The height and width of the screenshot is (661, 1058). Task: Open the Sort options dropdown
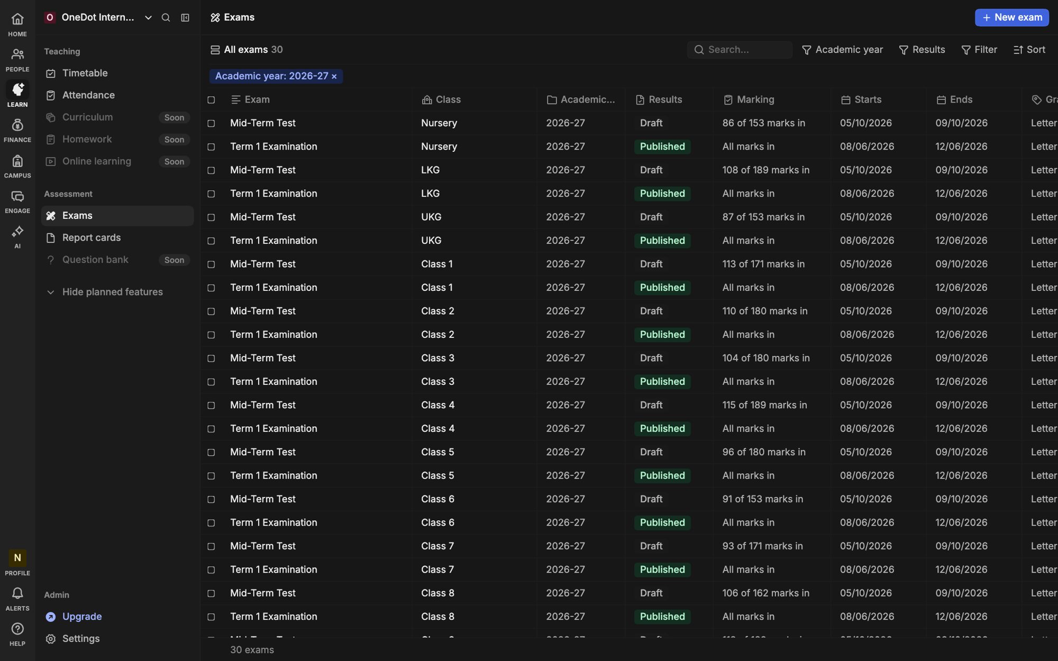pos(1029,50)
